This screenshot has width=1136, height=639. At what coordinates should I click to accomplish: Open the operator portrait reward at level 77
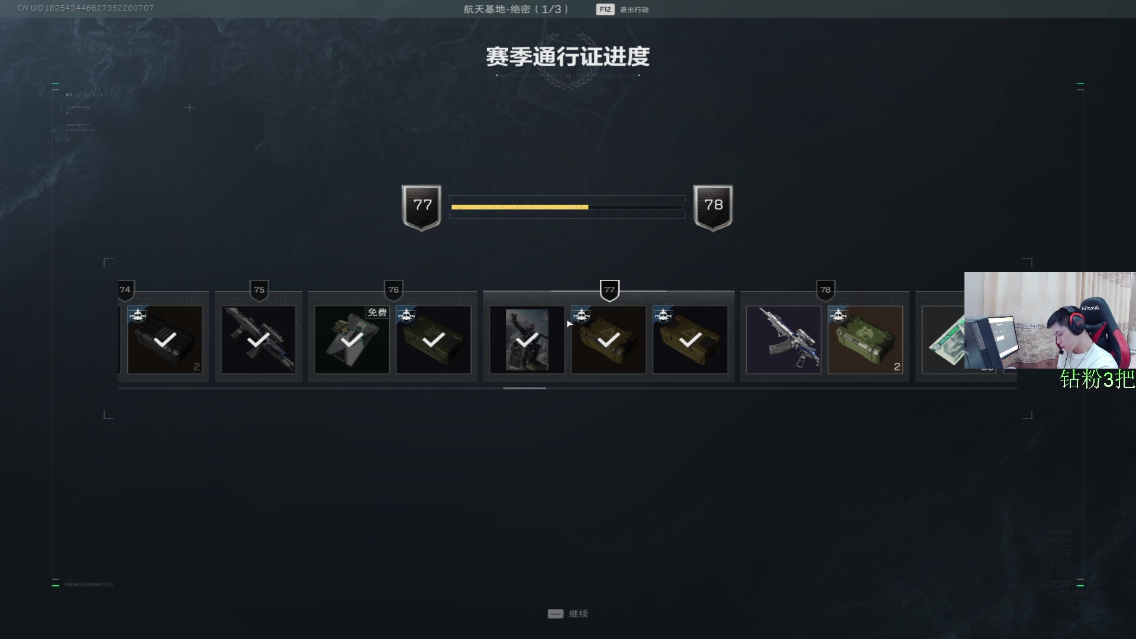(527, 340)
